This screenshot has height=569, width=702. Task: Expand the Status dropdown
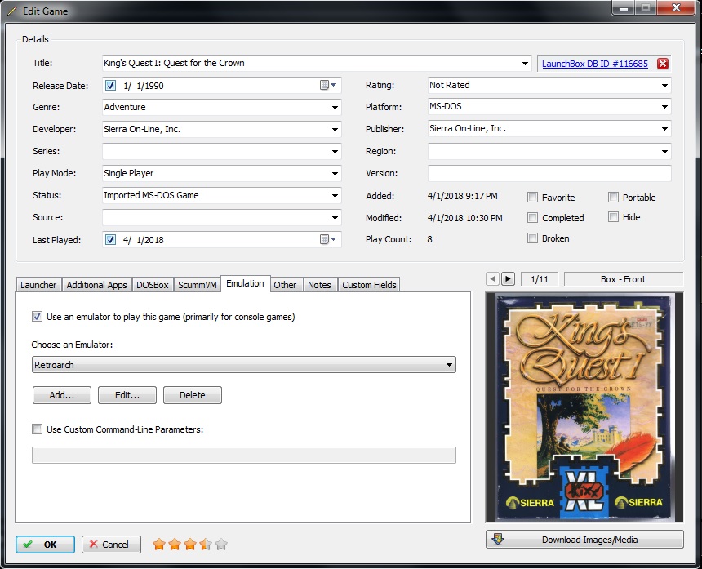335,196
